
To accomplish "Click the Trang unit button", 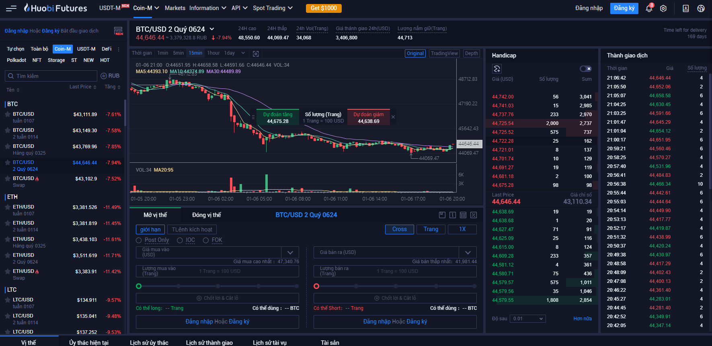I will click(431, 229).
